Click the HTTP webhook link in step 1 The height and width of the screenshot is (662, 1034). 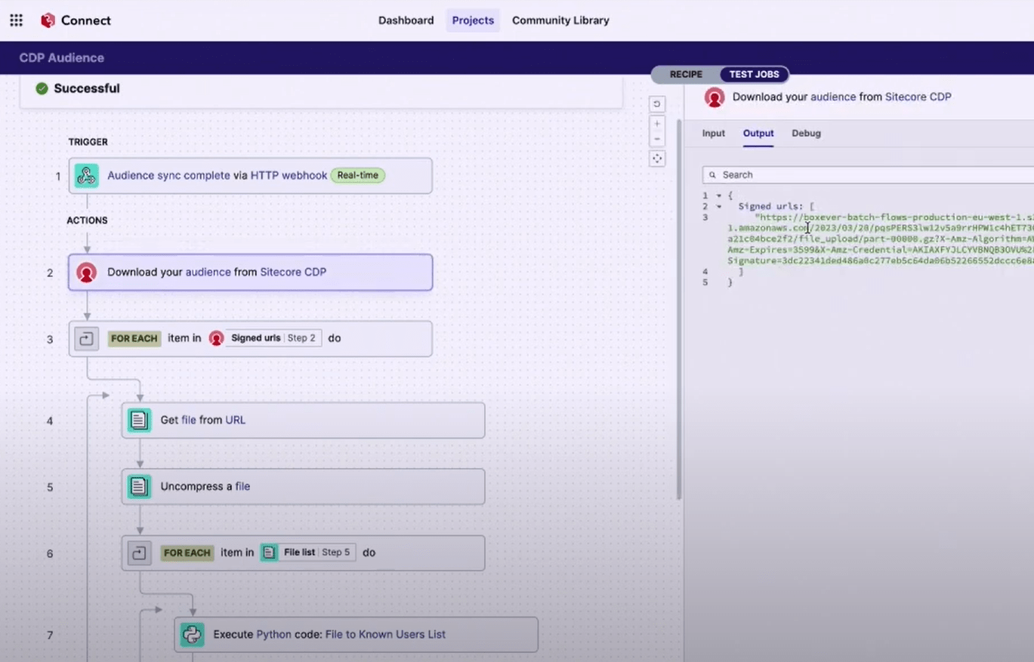coord(289,176)
